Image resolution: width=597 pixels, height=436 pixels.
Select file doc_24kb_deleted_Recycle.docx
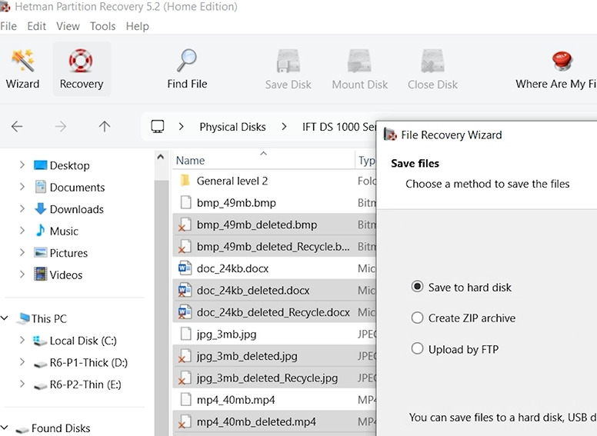click(x=274, y=312)
